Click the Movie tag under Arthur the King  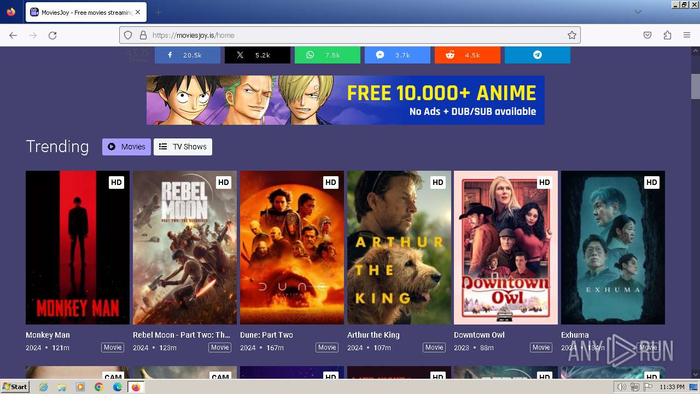point(434,347)
